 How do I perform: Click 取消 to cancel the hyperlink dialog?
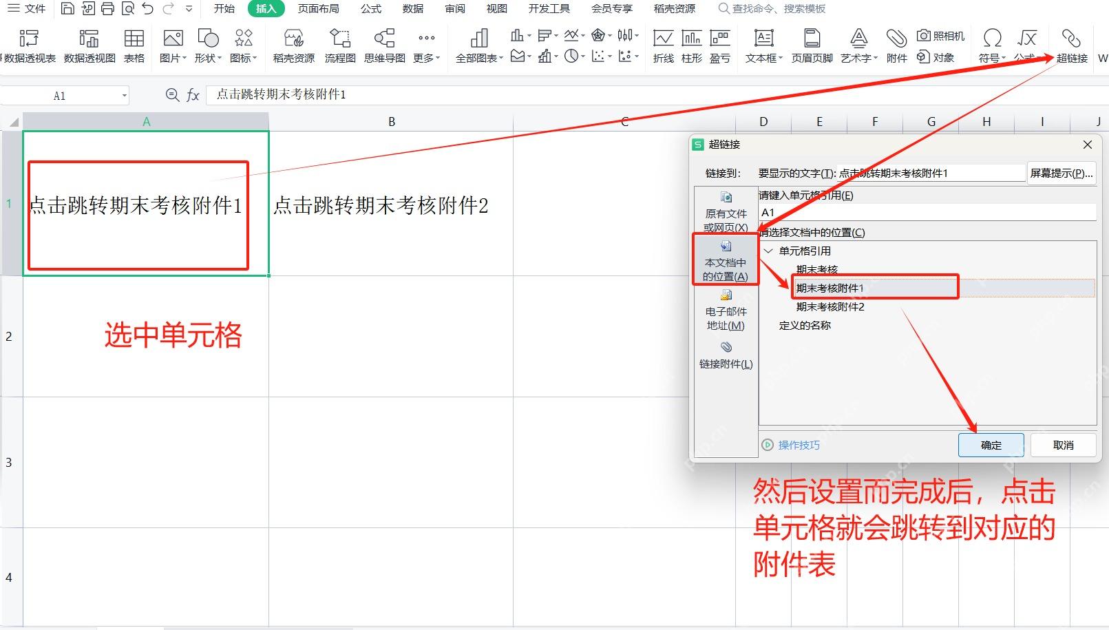pyautogui.click(x=1064, y=445)
